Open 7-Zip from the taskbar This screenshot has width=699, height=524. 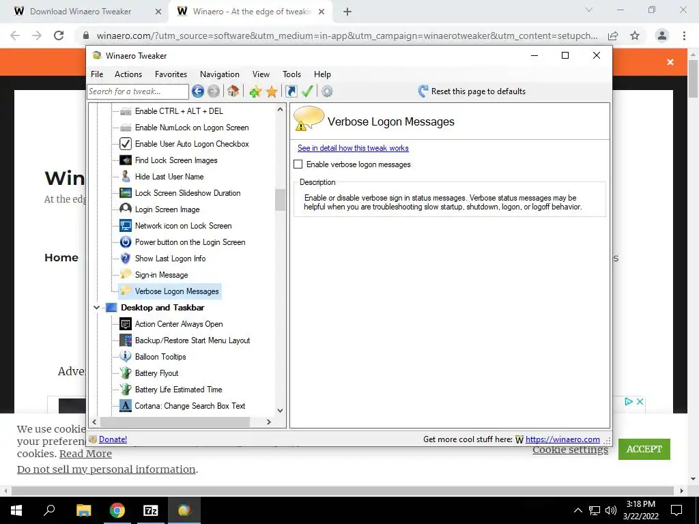(x=151, y=510)
